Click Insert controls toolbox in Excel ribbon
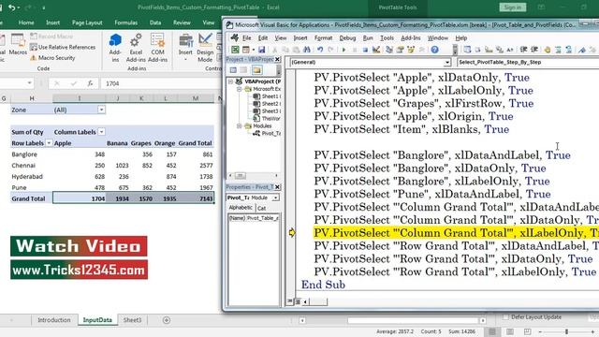The image size is (599, 337). point(185,48)
